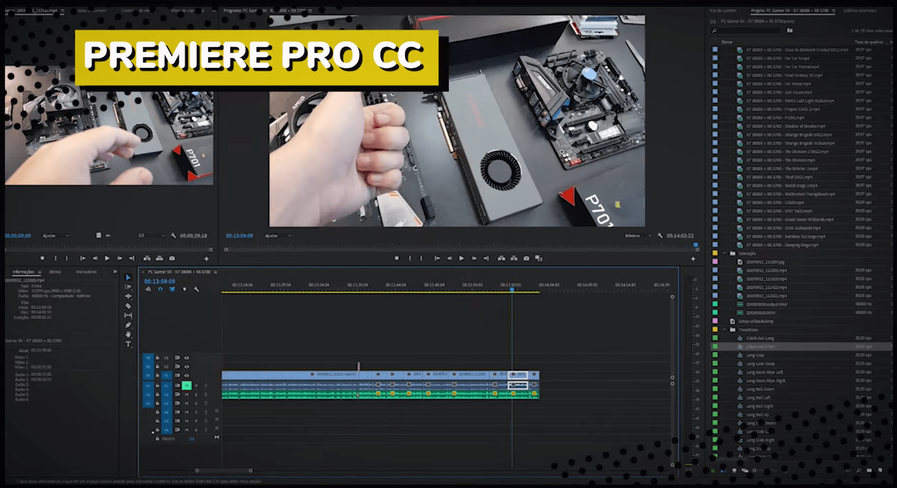Toggle insert sequences as nests button

[x=148, y=290]
